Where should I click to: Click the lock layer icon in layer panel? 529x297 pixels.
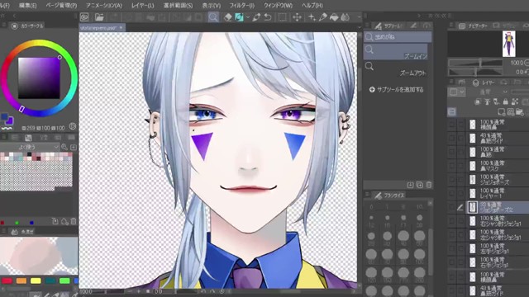505,101
